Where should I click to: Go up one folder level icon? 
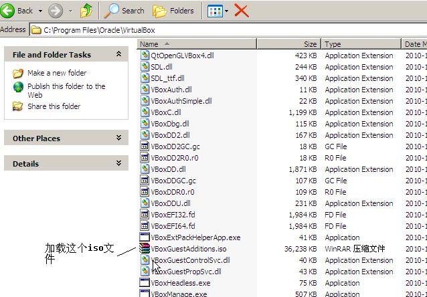point(86,11)
